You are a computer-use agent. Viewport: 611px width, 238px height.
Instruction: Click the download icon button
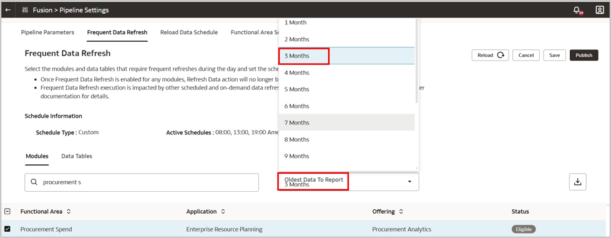[x=577, y=182]
